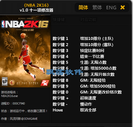This screenshot has height=127, width=133.
Task: Select 增加10得分 (主队) option
Action: (x=97, y=39)
